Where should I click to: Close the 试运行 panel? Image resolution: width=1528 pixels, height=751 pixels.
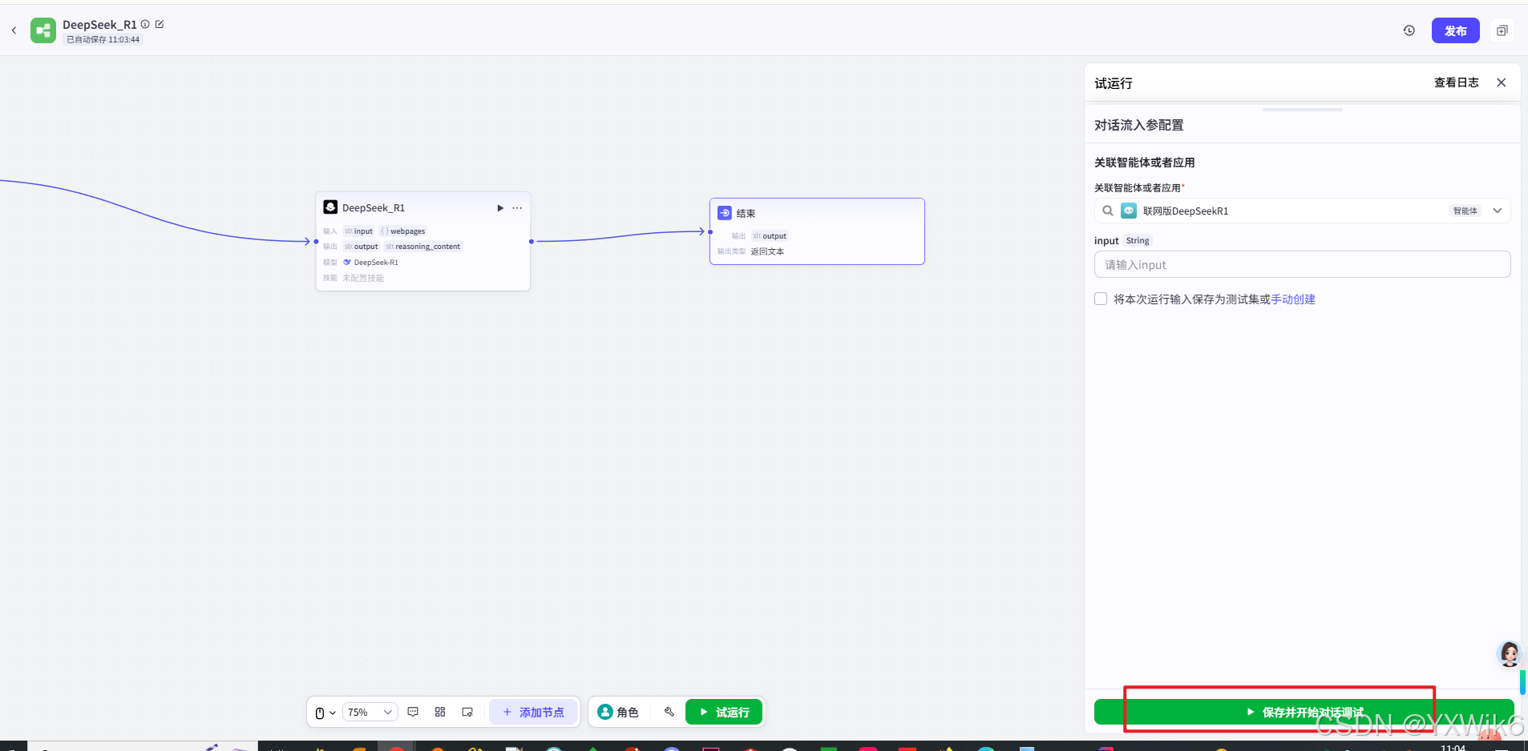tap(1502, 82)
